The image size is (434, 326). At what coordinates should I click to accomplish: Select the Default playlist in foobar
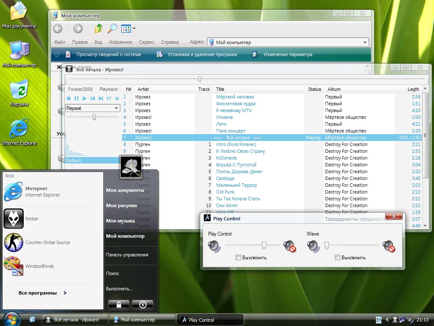point(92,160)
